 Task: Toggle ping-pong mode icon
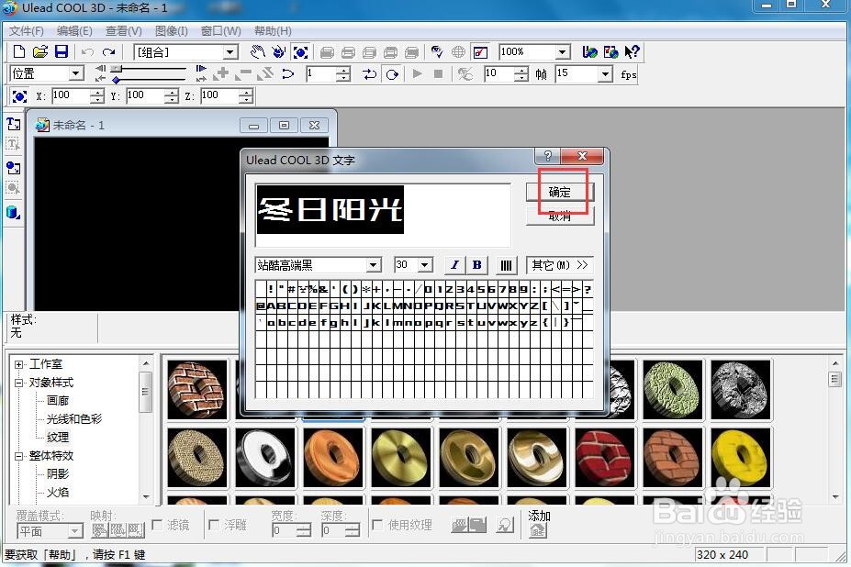370,73
